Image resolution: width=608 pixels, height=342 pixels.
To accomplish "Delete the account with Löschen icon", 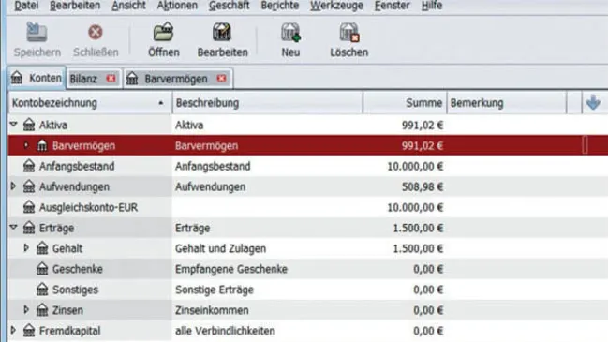I will (x=349, y=32).
